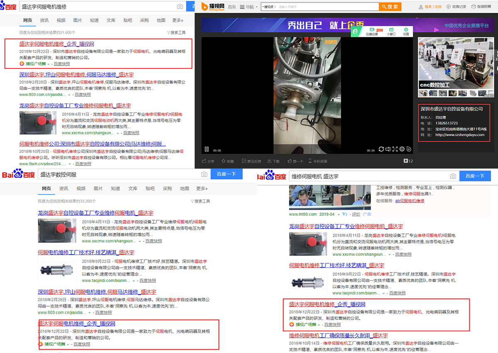Expand 更多» on the 盛达宇伺服电机维修 results page

(x=178, y=20)
